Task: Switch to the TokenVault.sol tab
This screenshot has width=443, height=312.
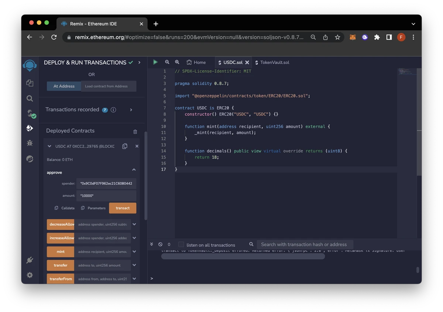Action: pyautogui.click(x=274, y=62)
